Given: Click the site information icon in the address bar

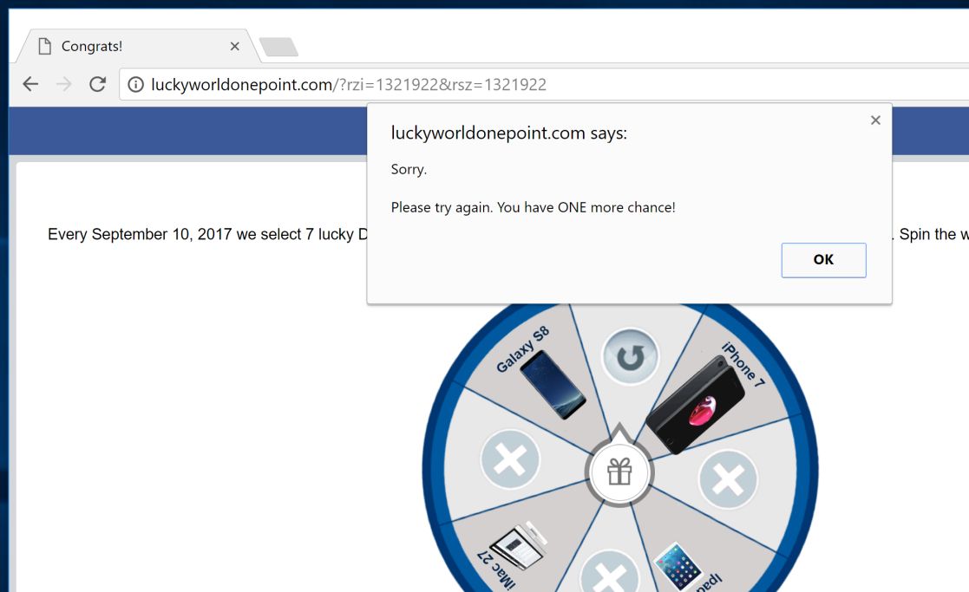Looking at the screenshot, I should [135, 85].
